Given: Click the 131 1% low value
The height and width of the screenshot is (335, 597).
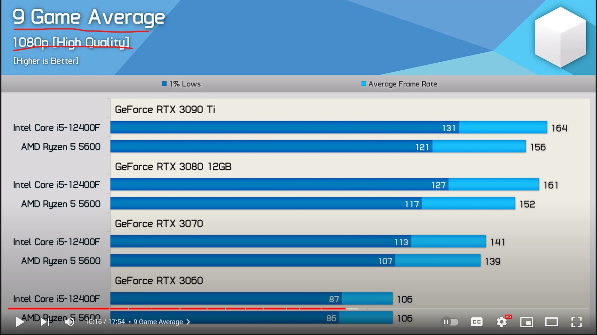Looking at the screenshot, I should 449,128.
